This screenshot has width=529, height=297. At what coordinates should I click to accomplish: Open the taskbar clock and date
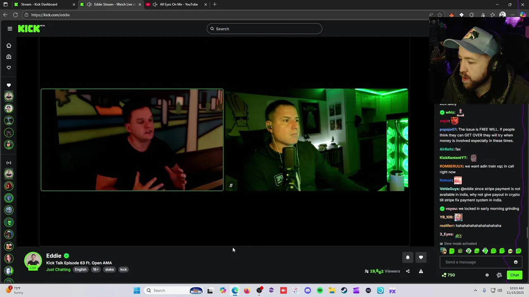516,290
